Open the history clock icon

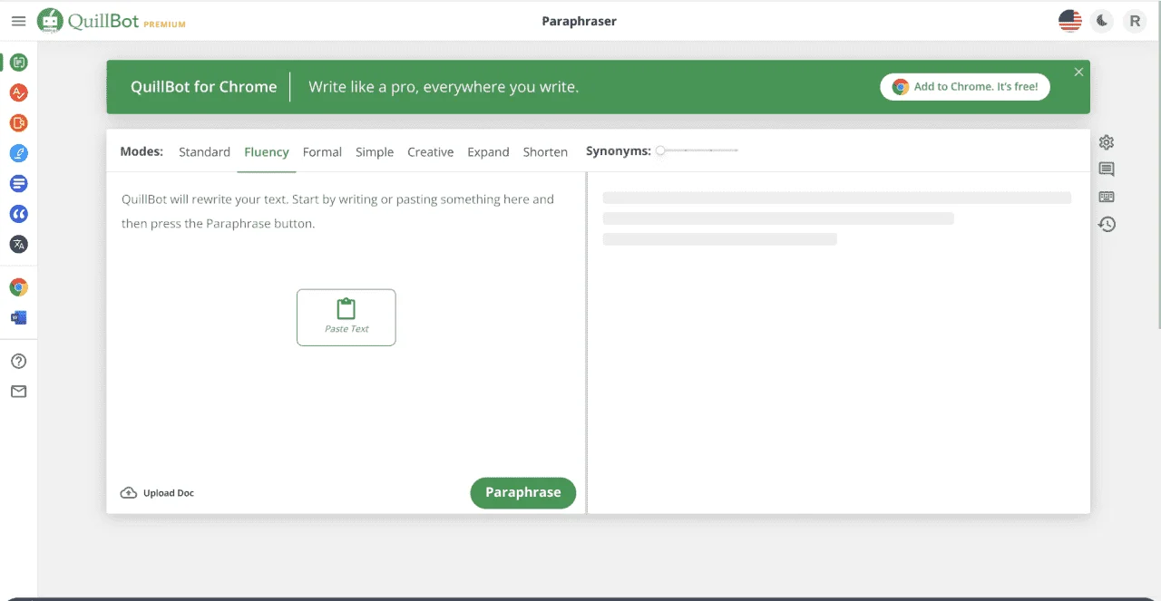[x=1107, y=224]
